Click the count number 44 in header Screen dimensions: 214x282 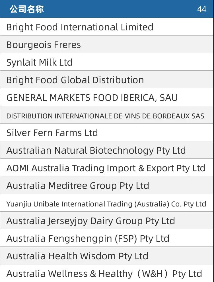[x=201, y=9]
